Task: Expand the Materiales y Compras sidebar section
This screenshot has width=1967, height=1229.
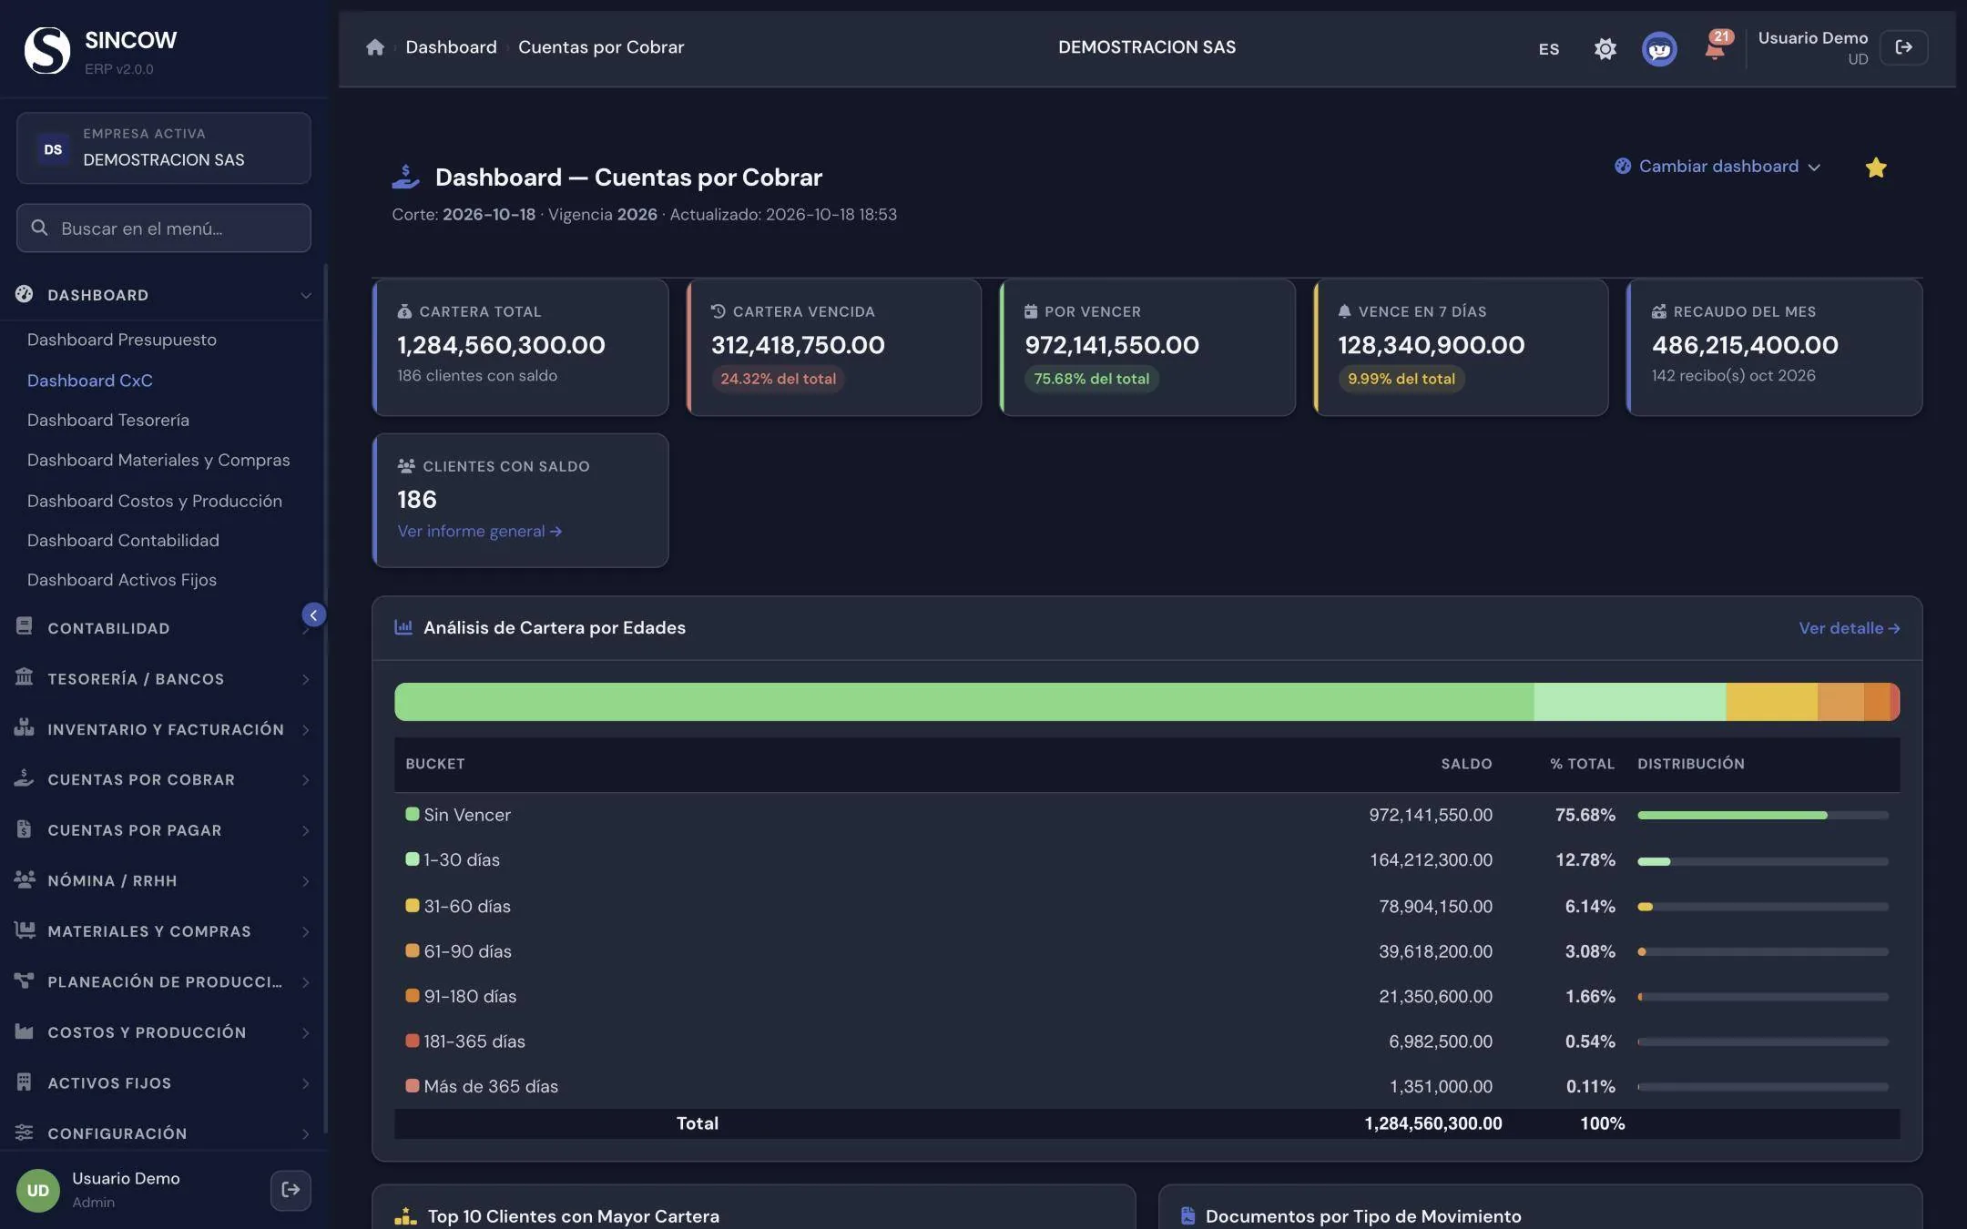Action: coord(163,931)
